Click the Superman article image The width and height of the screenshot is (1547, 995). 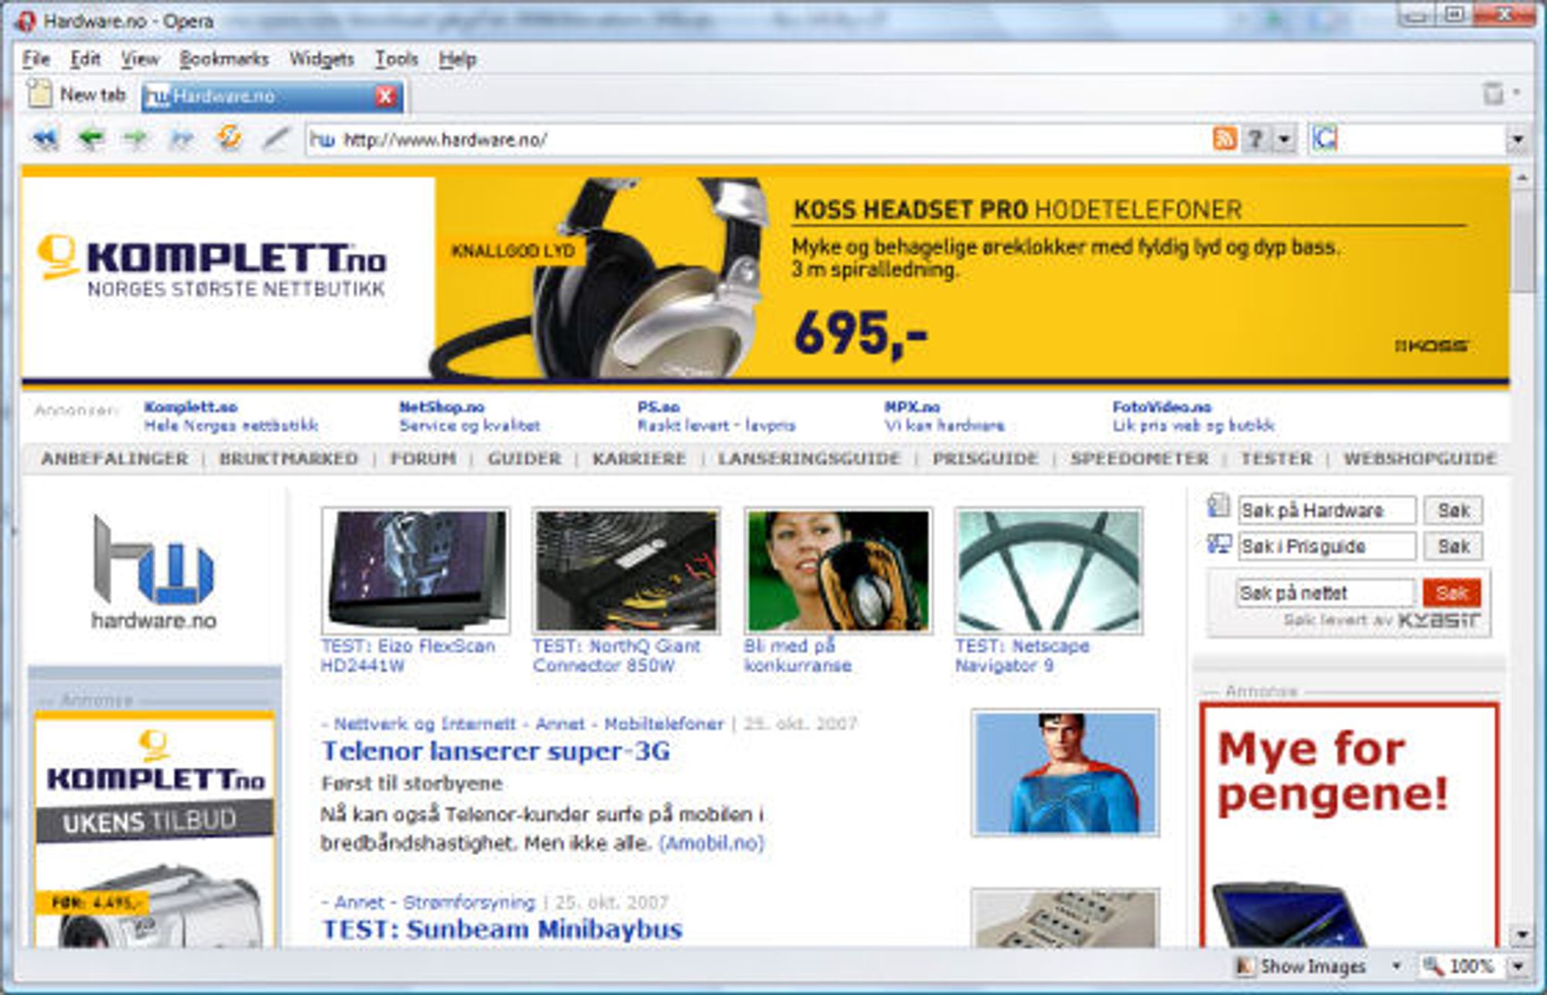tap(1065, 773)
